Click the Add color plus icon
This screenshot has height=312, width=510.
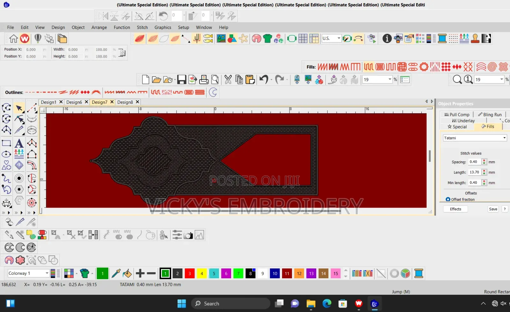click(140, 273)
